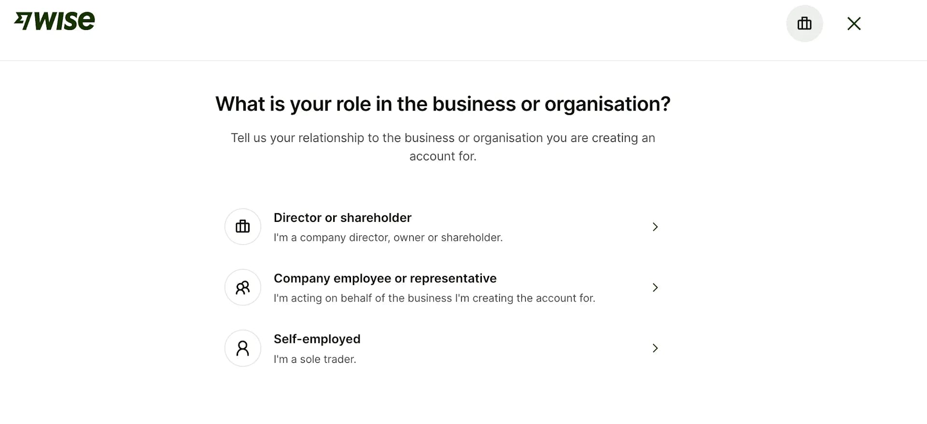Click the page heading about your business role
Image resolution: width=927 pixels, height=424 pixels.
tap(443, 104)
